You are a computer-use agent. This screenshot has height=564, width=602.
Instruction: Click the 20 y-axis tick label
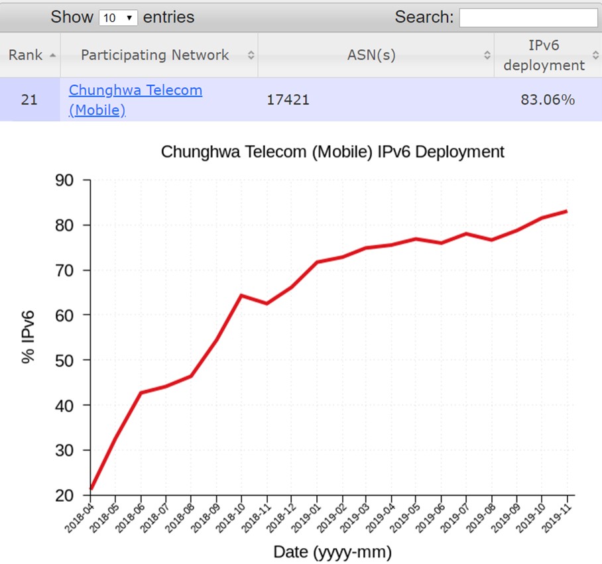(64, 496)
